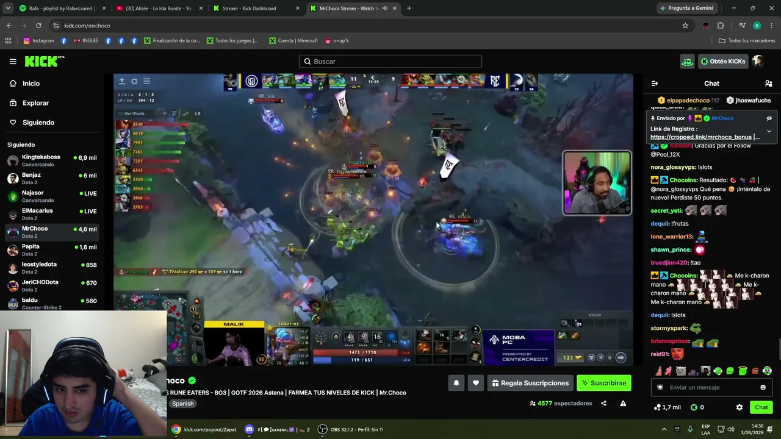
Task: Share the stream via share icon
Action: (x=603, y=403)
